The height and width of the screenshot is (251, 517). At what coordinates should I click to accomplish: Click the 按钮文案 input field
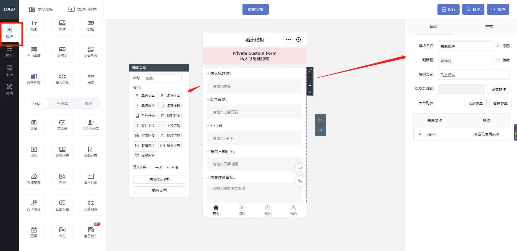[x=474, y=75]
